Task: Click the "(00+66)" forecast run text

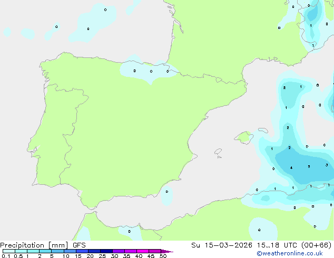Action: point(316,245)
